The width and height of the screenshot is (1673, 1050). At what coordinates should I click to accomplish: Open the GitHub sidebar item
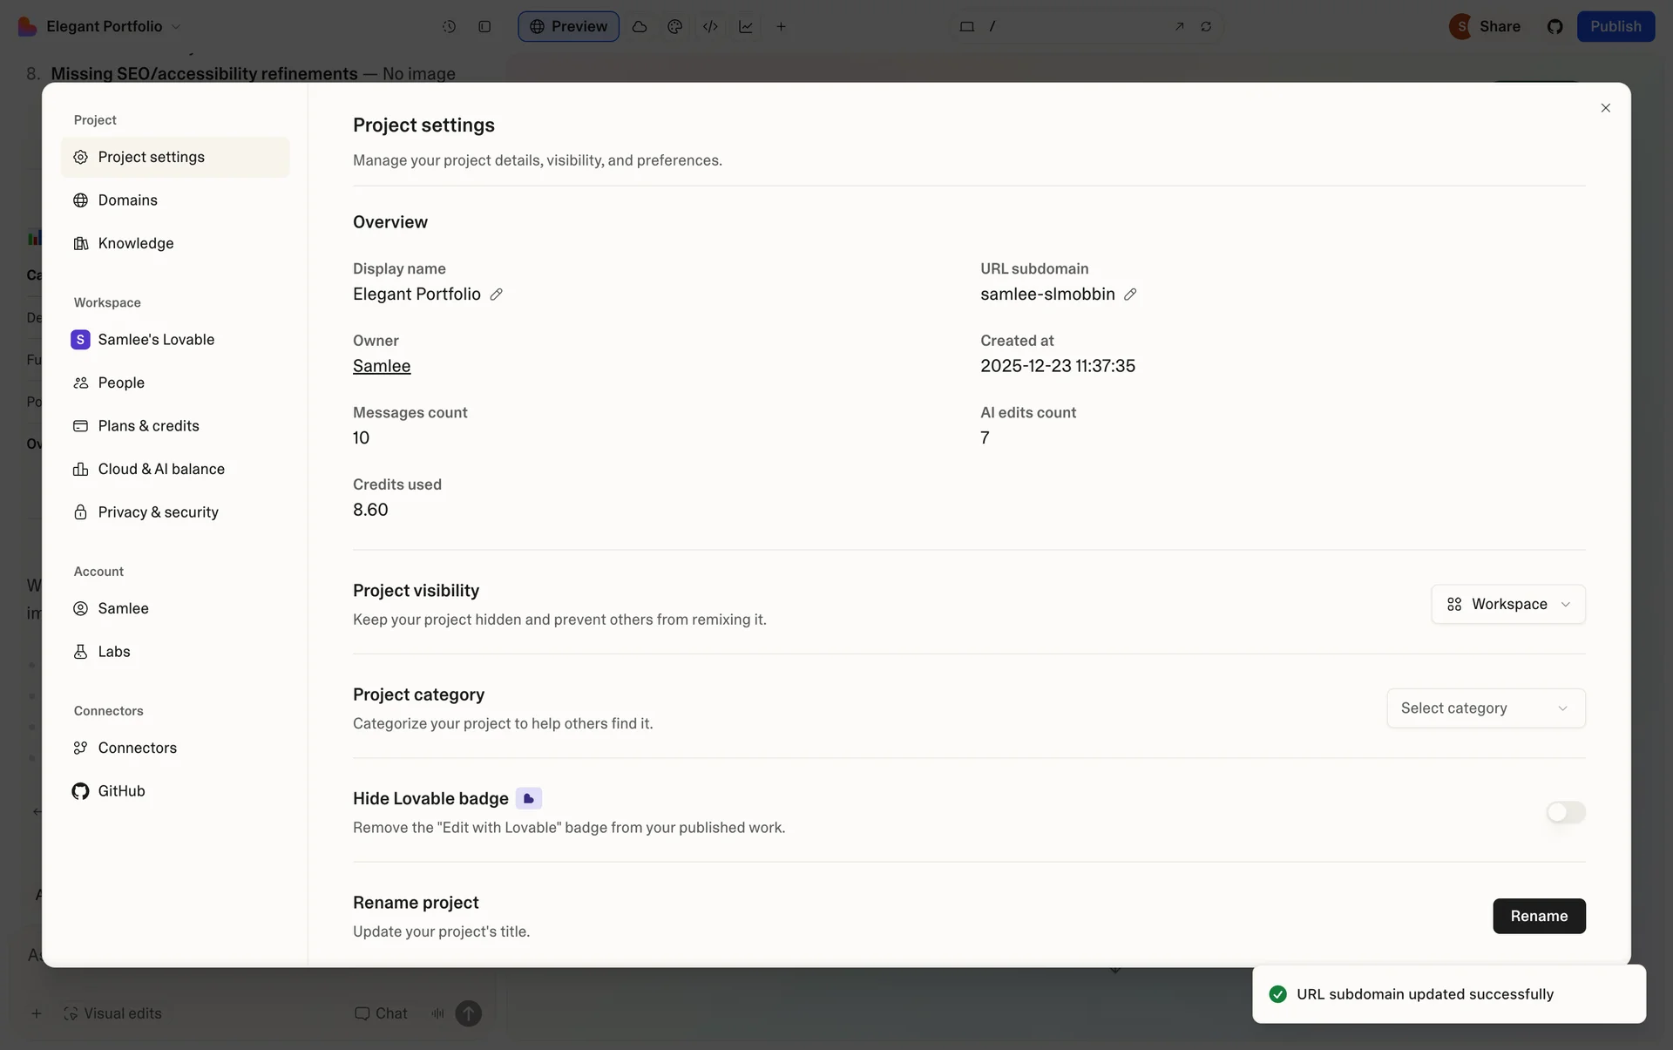point(121,791)
